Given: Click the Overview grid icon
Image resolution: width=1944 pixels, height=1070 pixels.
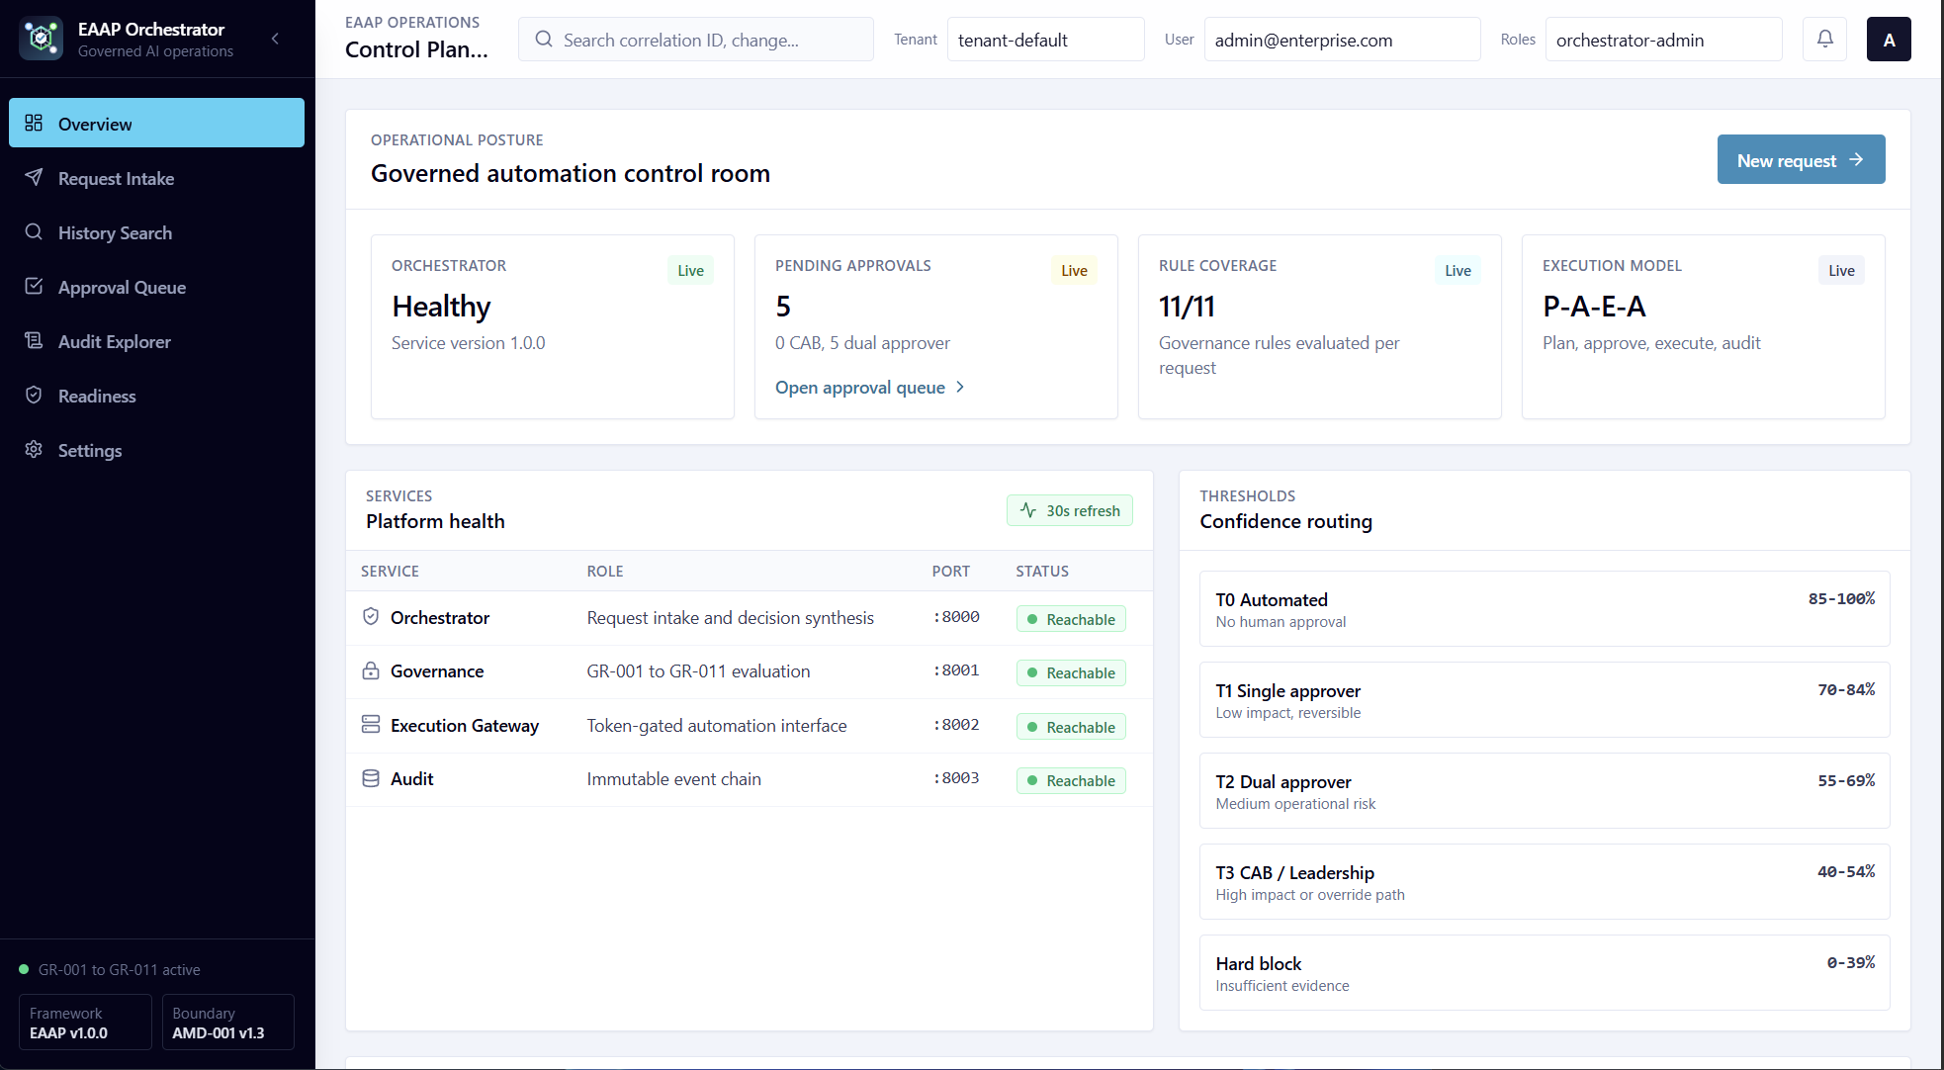Looking at the screenshot, I should point(34,123).
